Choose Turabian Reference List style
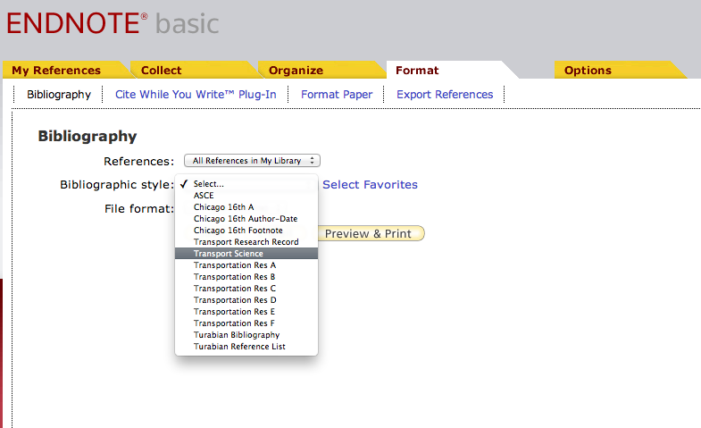701x428 pixels. (x=246, y=347)
